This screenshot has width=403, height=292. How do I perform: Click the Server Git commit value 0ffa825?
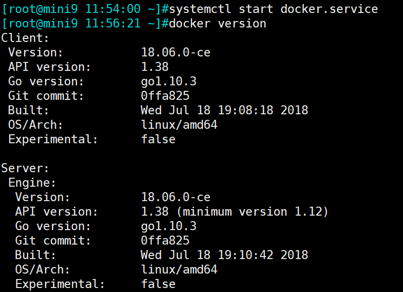coord(165,241)
